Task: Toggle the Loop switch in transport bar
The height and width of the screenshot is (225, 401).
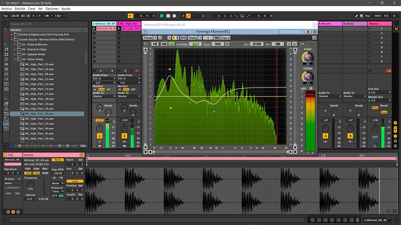Action: (242, 16)
